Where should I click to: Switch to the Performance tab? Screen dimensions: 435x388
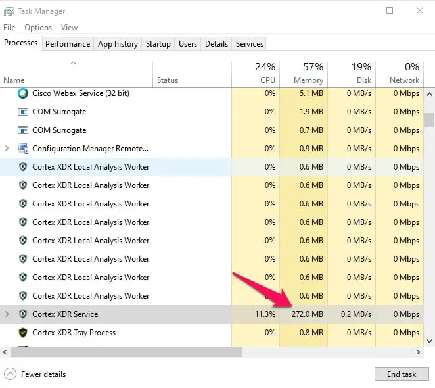pyautogui.click(x=68, y=44)
